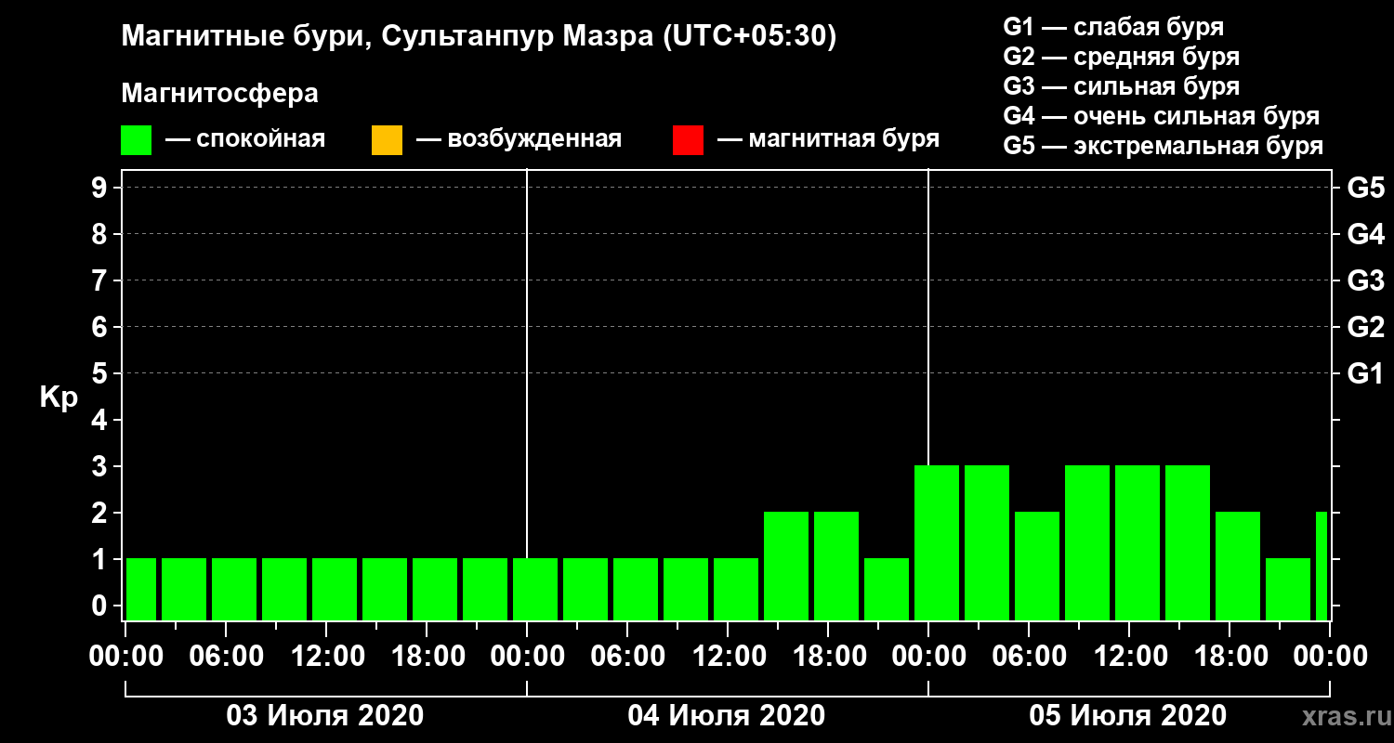Click the 'Магнитосфера' legend heading

pos(219,94)
